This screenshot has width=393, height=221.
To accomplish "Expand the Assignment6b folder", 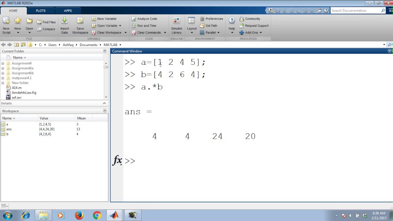I will point(3,73).
